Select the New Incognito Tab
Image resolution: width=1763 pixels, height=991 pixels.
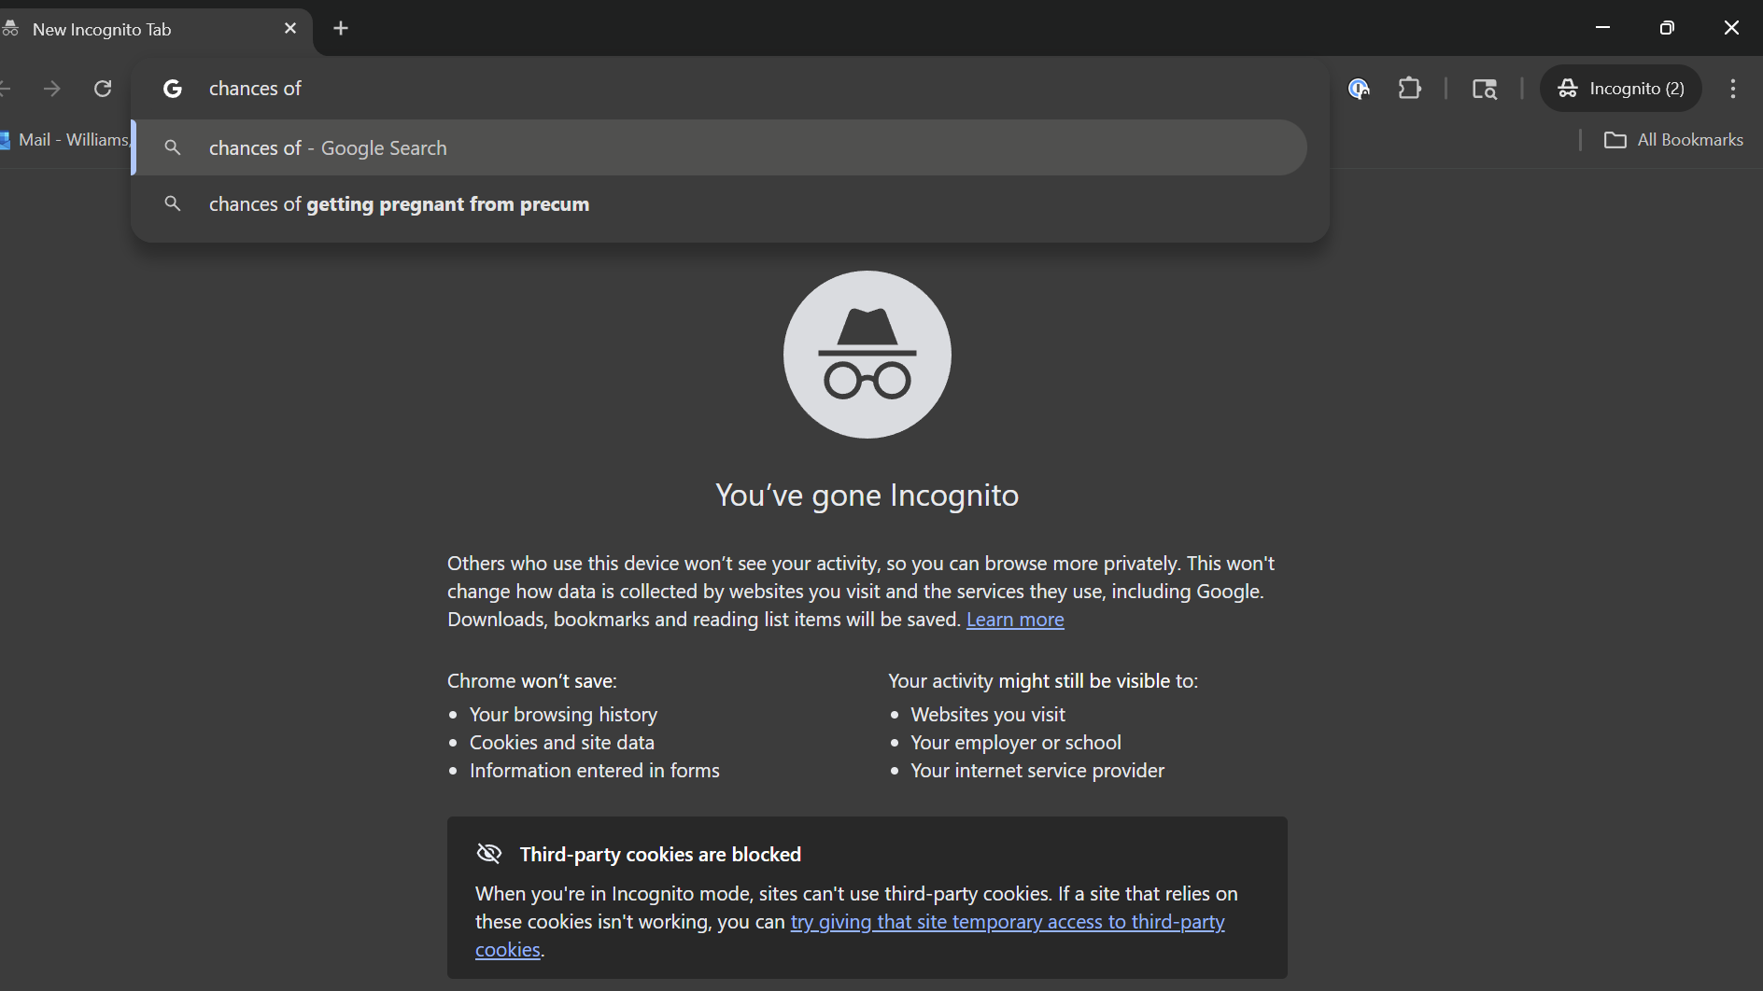coord(140,29)
